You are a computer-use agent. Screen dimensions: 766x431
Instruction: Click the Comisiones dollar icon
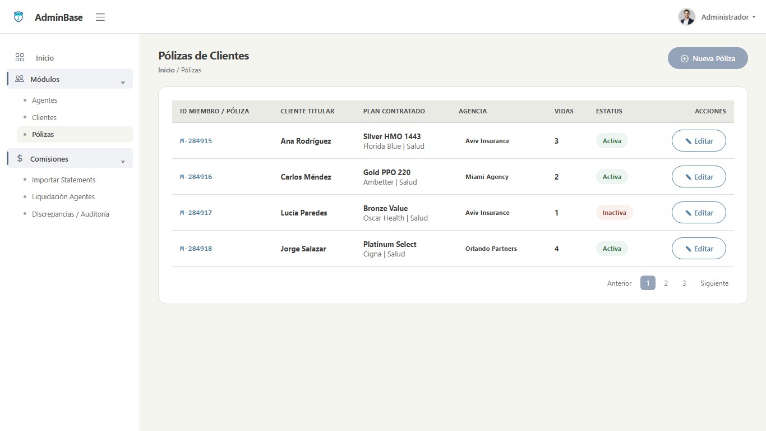[20, 159]
